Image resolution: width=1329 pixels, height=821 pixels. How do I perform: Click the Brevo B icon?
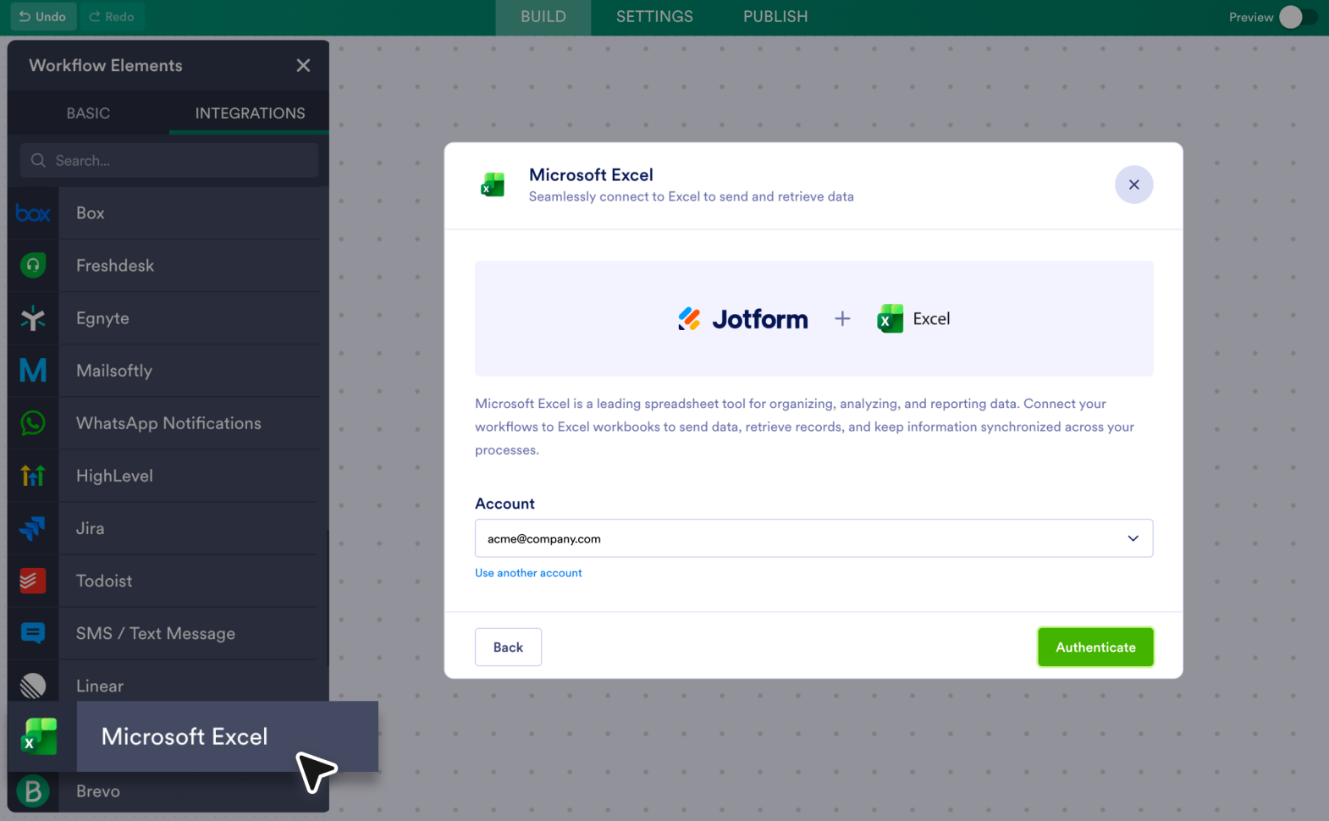33,791
